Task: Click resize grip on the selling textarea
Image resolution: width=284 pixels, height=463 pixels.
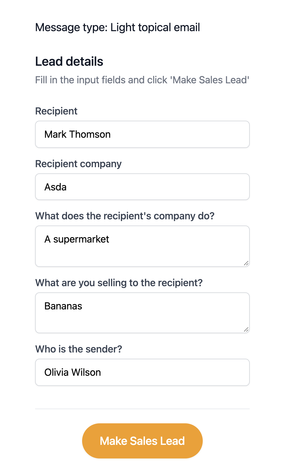Action: coord(246,330)
